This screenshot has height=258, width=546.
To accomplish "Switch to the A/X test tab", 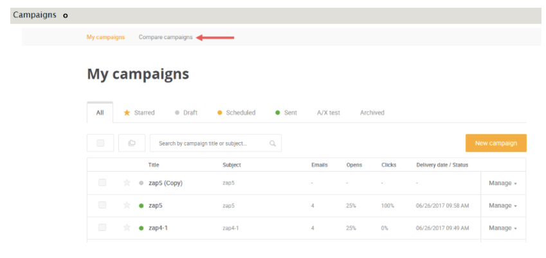I will point(329,113).
